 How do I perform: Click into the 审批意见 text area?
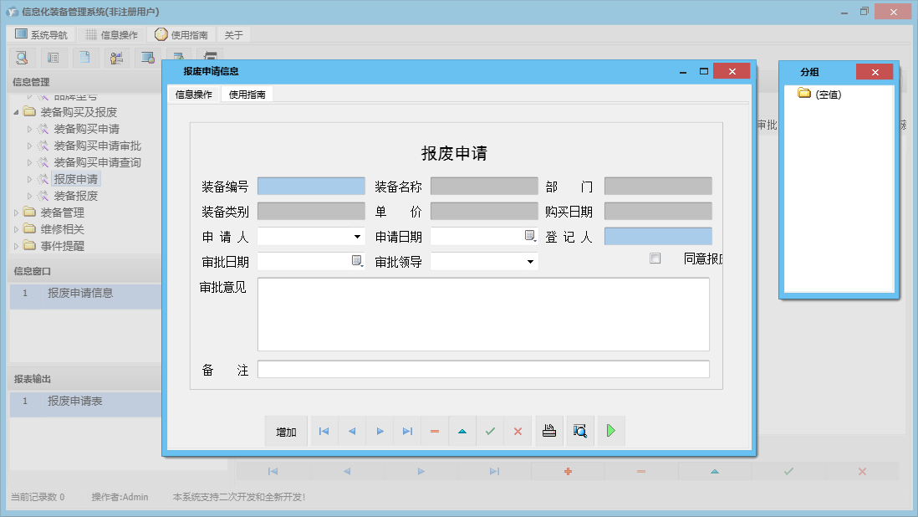pos(483,314)
